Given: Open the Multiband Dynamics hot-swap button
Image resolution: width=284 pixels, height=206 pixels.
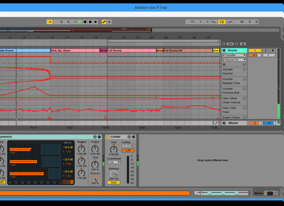Looking at the screenshot, I should pyautogui.click(x=95, y=137).
